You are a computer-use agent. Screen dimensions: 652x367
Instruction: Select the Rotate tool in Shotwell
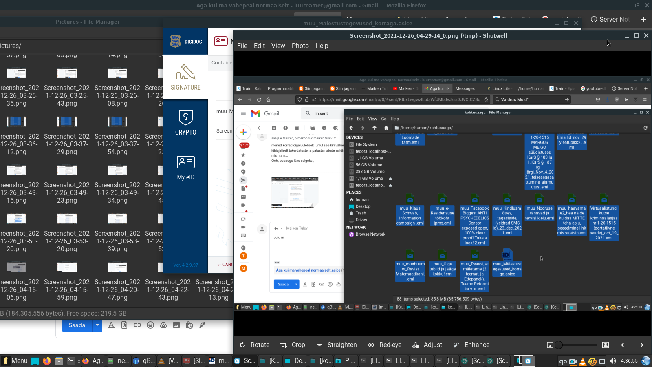[255, 345]
